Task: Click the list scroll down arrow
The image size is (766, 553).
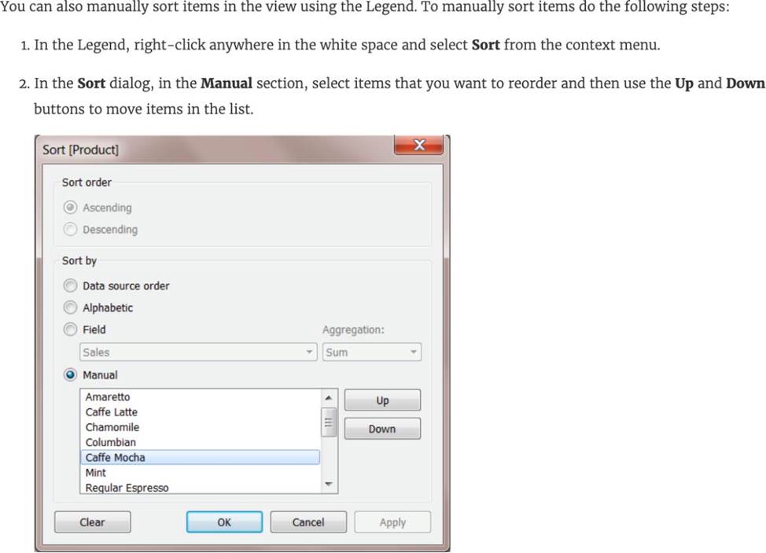Action: click(x=330, y=485)
